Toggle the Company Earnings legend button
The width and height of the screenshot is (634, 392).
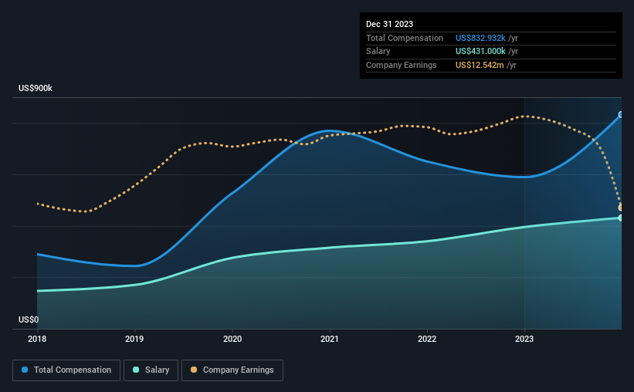[232, 370]
